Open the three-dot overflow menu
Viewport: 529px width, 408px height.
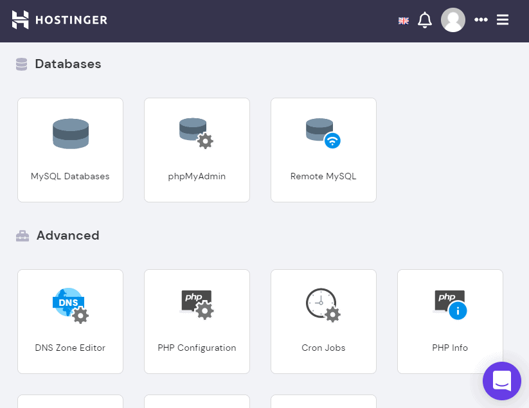(x=481, y=20)
